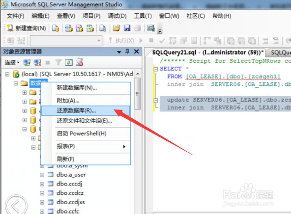Image resolution: width=291 pixels, height=214 pixels.
Task: Collapse the update statement outline in editor
Action: tap(156, 100)
